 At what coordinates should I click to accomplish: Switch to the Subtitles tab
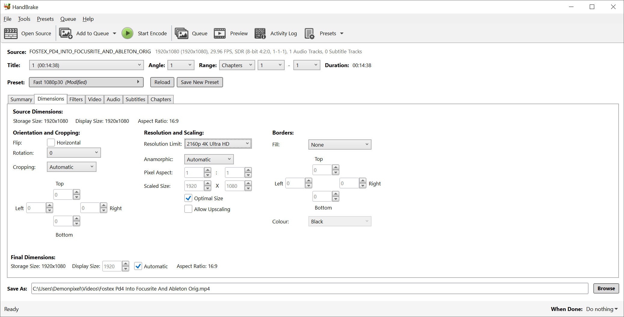(x=135, y=99)
